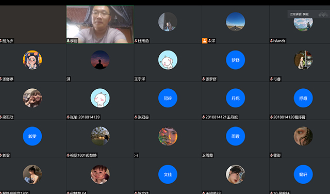Click the baby-face photo avatar in the bottom row
330x194 pixels.
point(100,174)
